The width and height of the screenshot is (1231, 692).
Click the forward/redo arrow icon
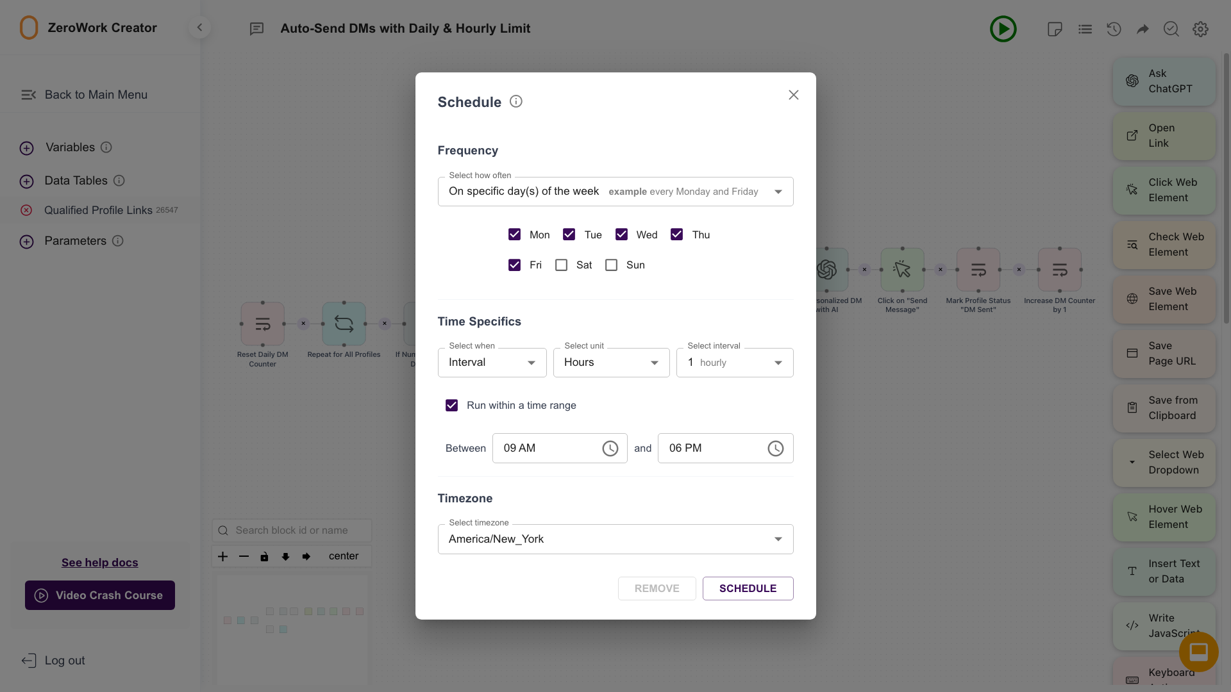[x=1143, y=28]
